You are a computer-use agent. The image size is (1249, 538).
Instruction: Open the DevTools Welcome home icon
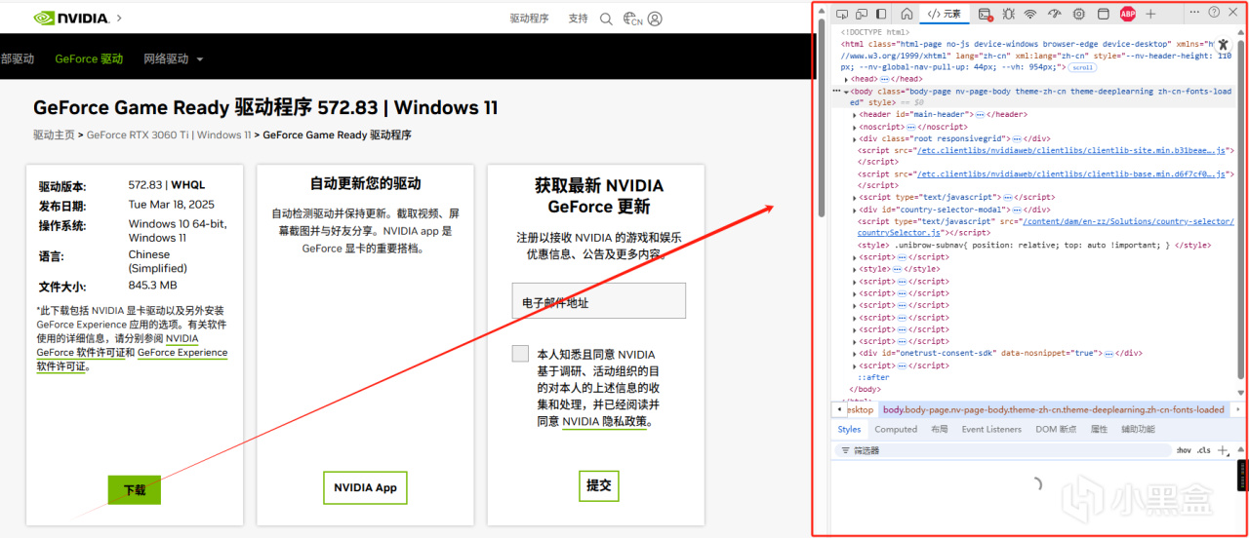pos(907,14)
